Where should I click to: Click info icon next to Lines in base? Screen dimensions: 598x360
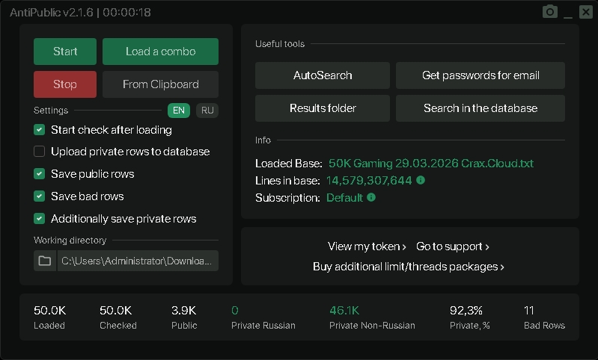421,181
